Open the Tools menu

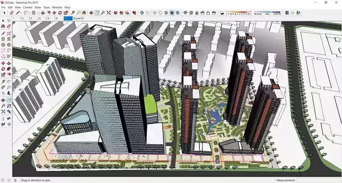pyautogui.click(x=47, y=8)
